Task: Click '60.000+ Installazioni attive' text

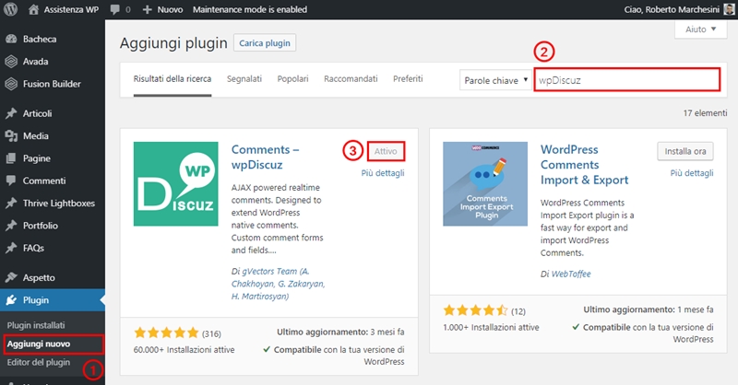Action: coord(184,350)
